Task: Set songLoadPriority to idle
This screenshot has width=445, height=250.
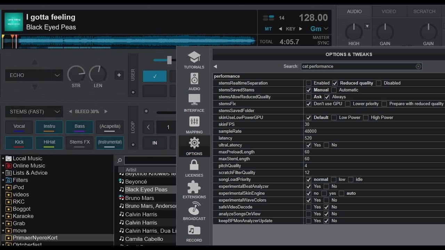Action: (x=350, y=180)
